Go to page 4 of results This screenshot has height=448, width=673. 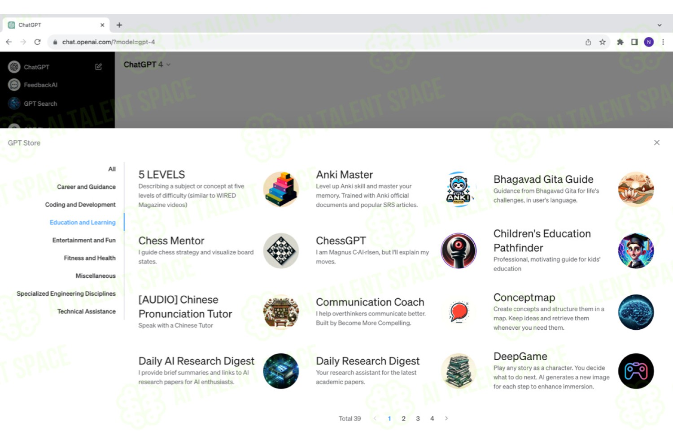click(x=432, y=418)
